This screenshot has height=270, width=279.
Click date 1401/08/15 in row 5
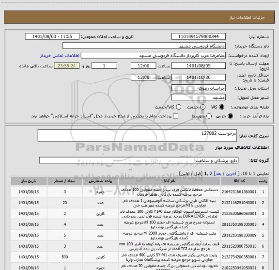coord(29,235)
